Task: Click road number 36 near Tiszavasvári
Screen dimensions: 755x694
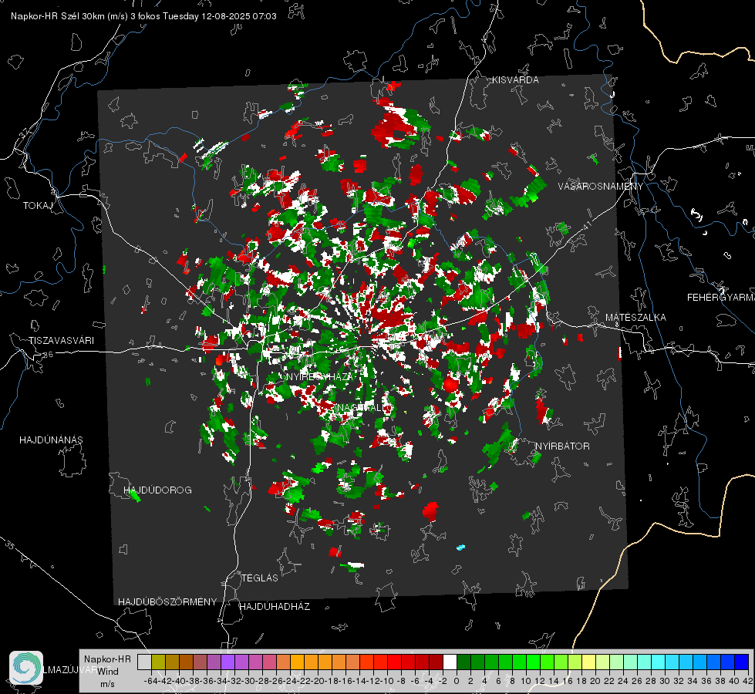Action: pos(48,355)
